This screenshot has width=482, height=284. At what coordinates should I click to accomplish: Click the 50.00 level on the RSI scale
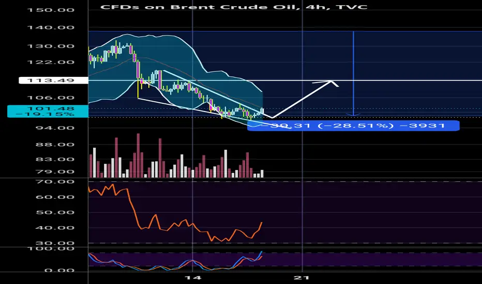pyautogui.click(x=55, y=212)
